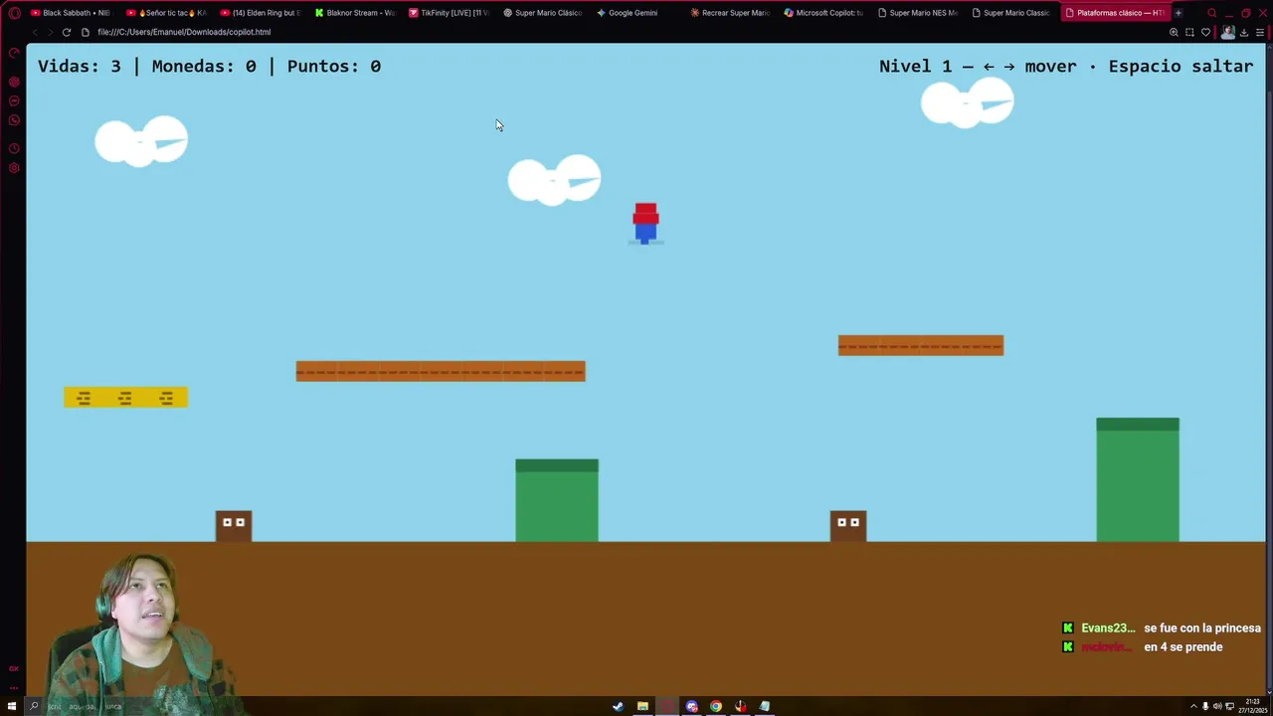Click the browser reload button
The height and width of the screenshot is (716, 1273).
click(x=67, y=32)
